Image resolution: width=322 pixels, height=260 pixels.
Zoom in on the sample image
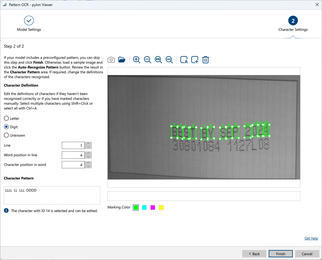click(x=136, y=60)
